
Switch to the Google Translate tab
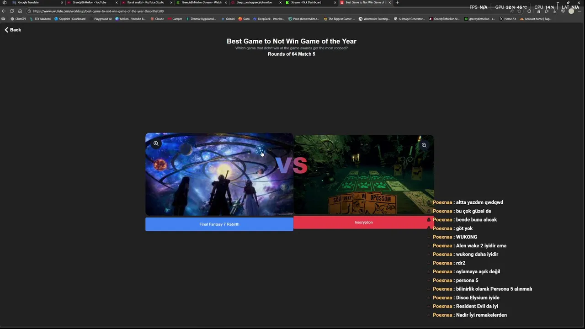click(37, 2)
